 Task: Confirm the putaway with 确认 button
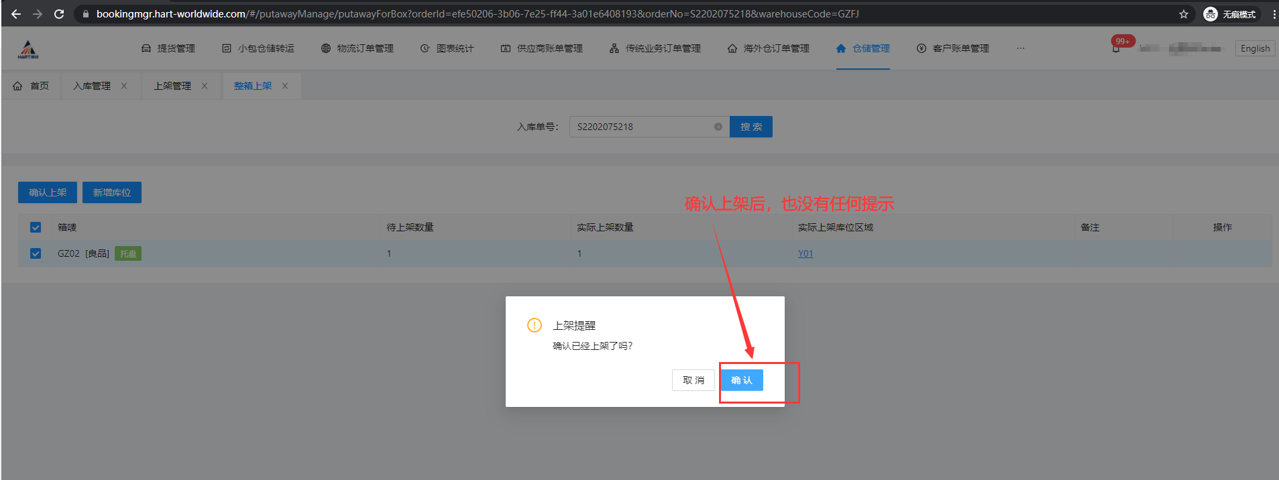[741, 380]
